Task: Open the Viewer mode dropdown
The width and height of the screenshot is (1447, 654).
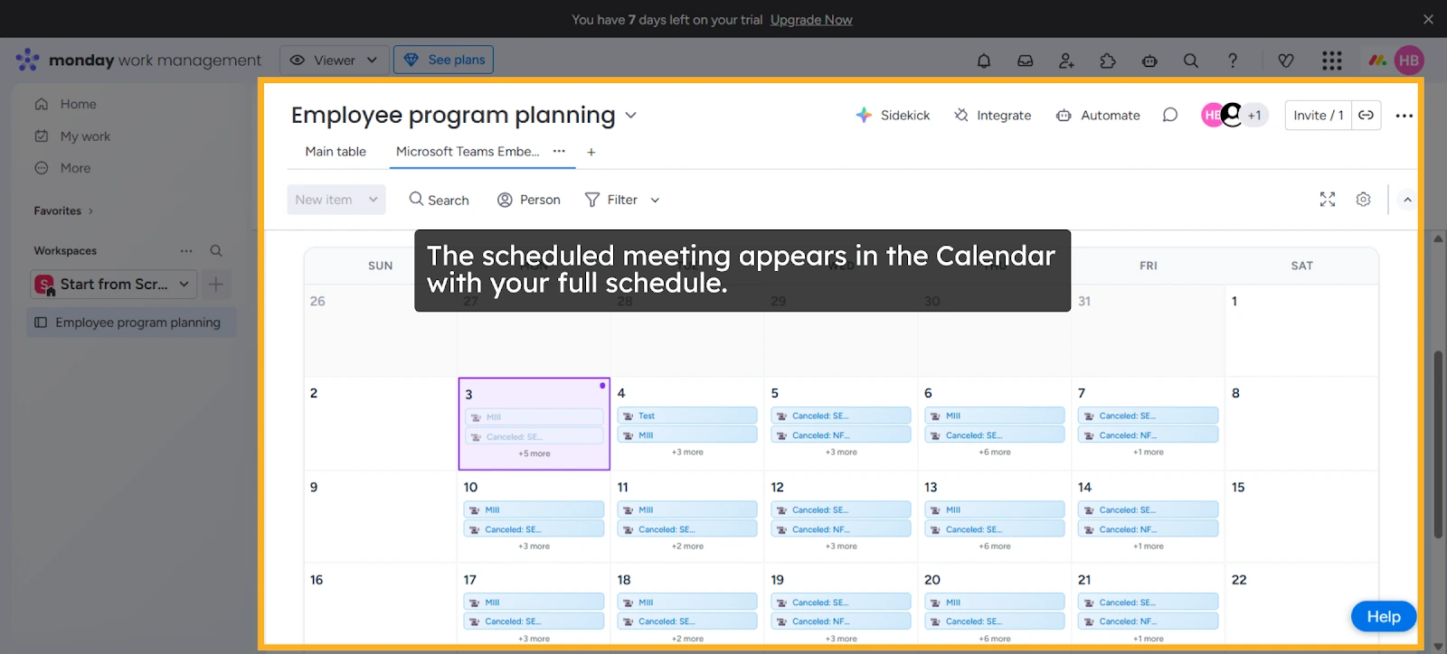Action: tap(334, 59)
